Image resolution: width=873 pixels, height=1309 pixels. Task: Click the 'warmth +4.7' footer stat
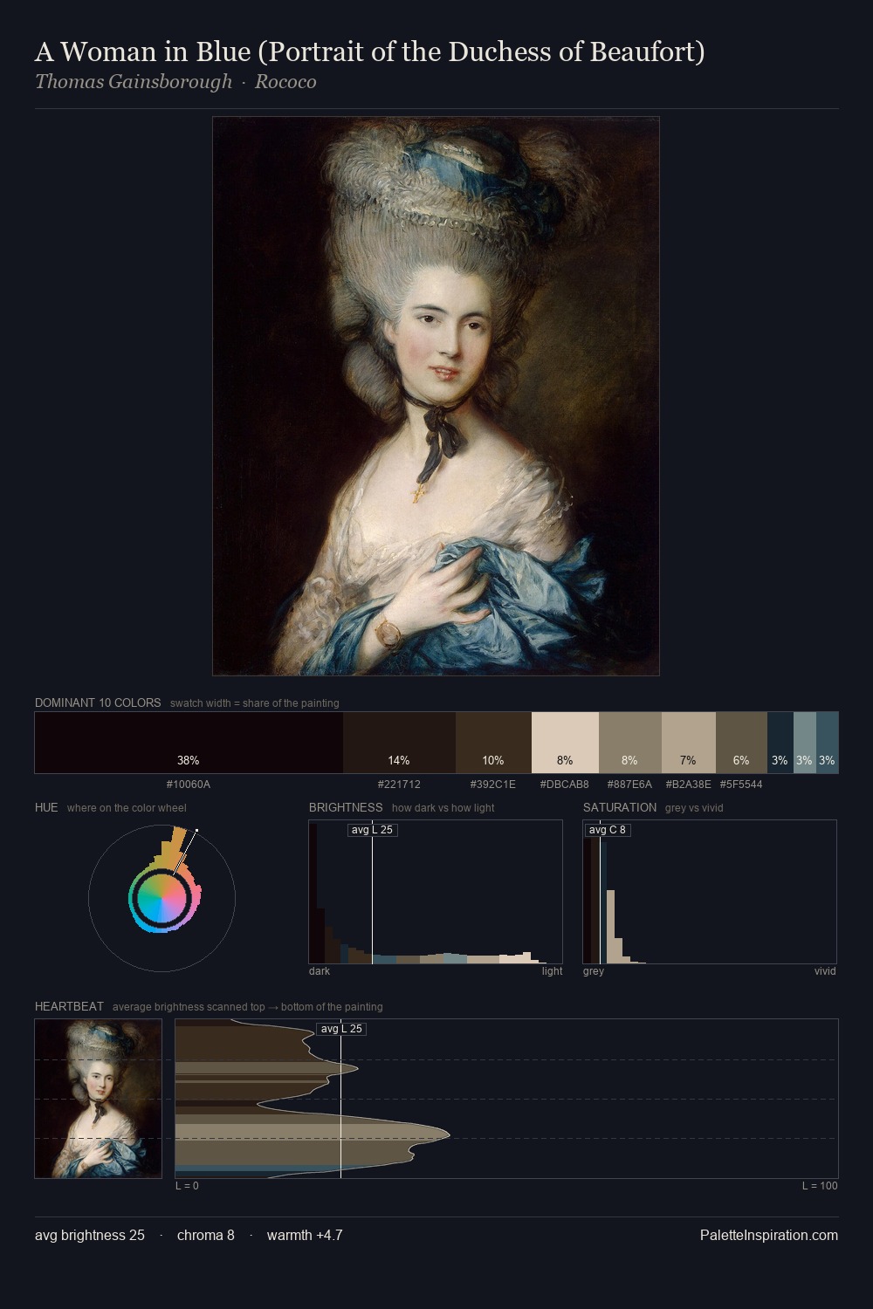tap(305, 1235)
